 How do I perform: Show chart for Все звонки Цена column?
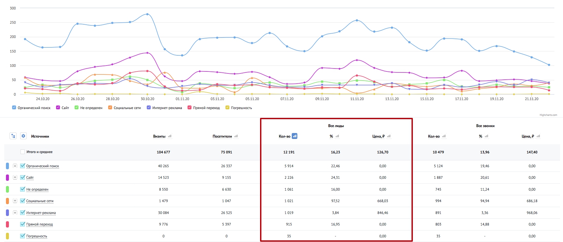click(x=538, y=136)
